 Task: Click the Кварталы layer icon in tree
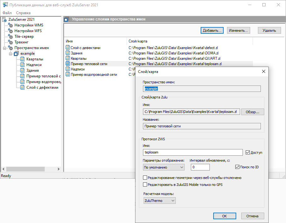click(22, 59)
